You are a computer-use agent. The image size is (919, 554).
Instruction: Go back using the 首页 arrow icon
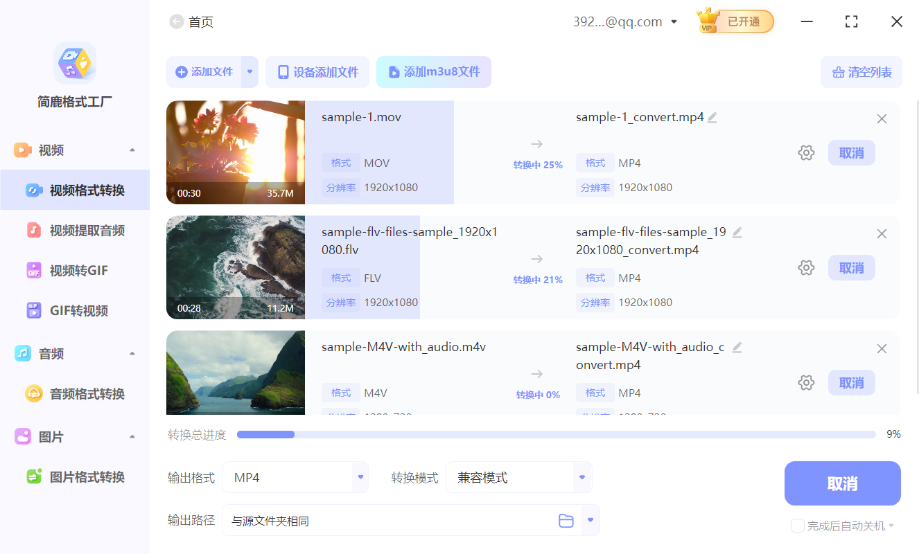click(x=177, y=22)
